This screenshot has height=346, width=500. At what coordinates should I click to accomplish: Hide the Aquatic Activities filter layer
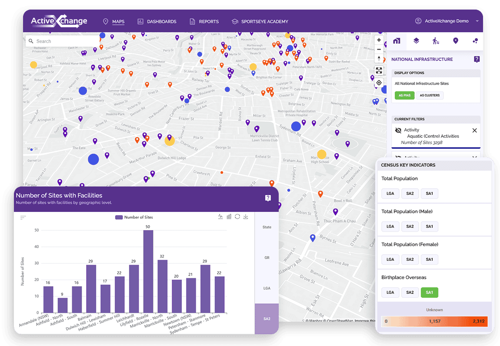398,130
